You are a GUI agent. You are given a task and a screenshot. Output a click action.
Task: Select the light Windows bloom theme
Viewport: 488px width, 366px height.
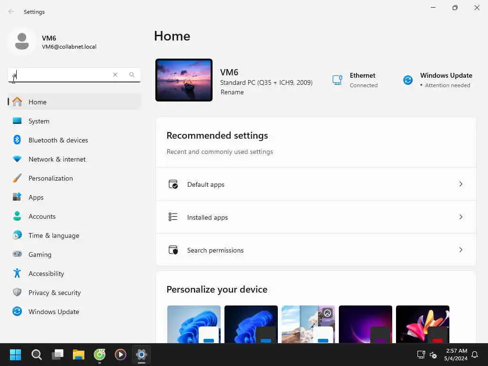194,324
